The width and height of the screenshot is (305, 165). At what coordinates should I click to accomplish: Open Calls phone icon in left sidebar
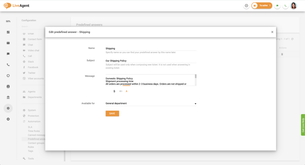[8, 65]
